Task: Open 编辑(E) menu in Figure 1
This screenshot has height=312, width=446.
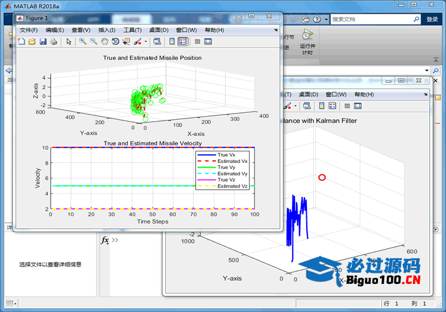Action: coord(55,30)
